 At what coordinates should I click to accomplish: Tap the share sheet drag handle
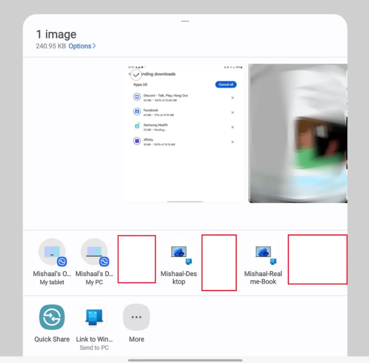185,21
